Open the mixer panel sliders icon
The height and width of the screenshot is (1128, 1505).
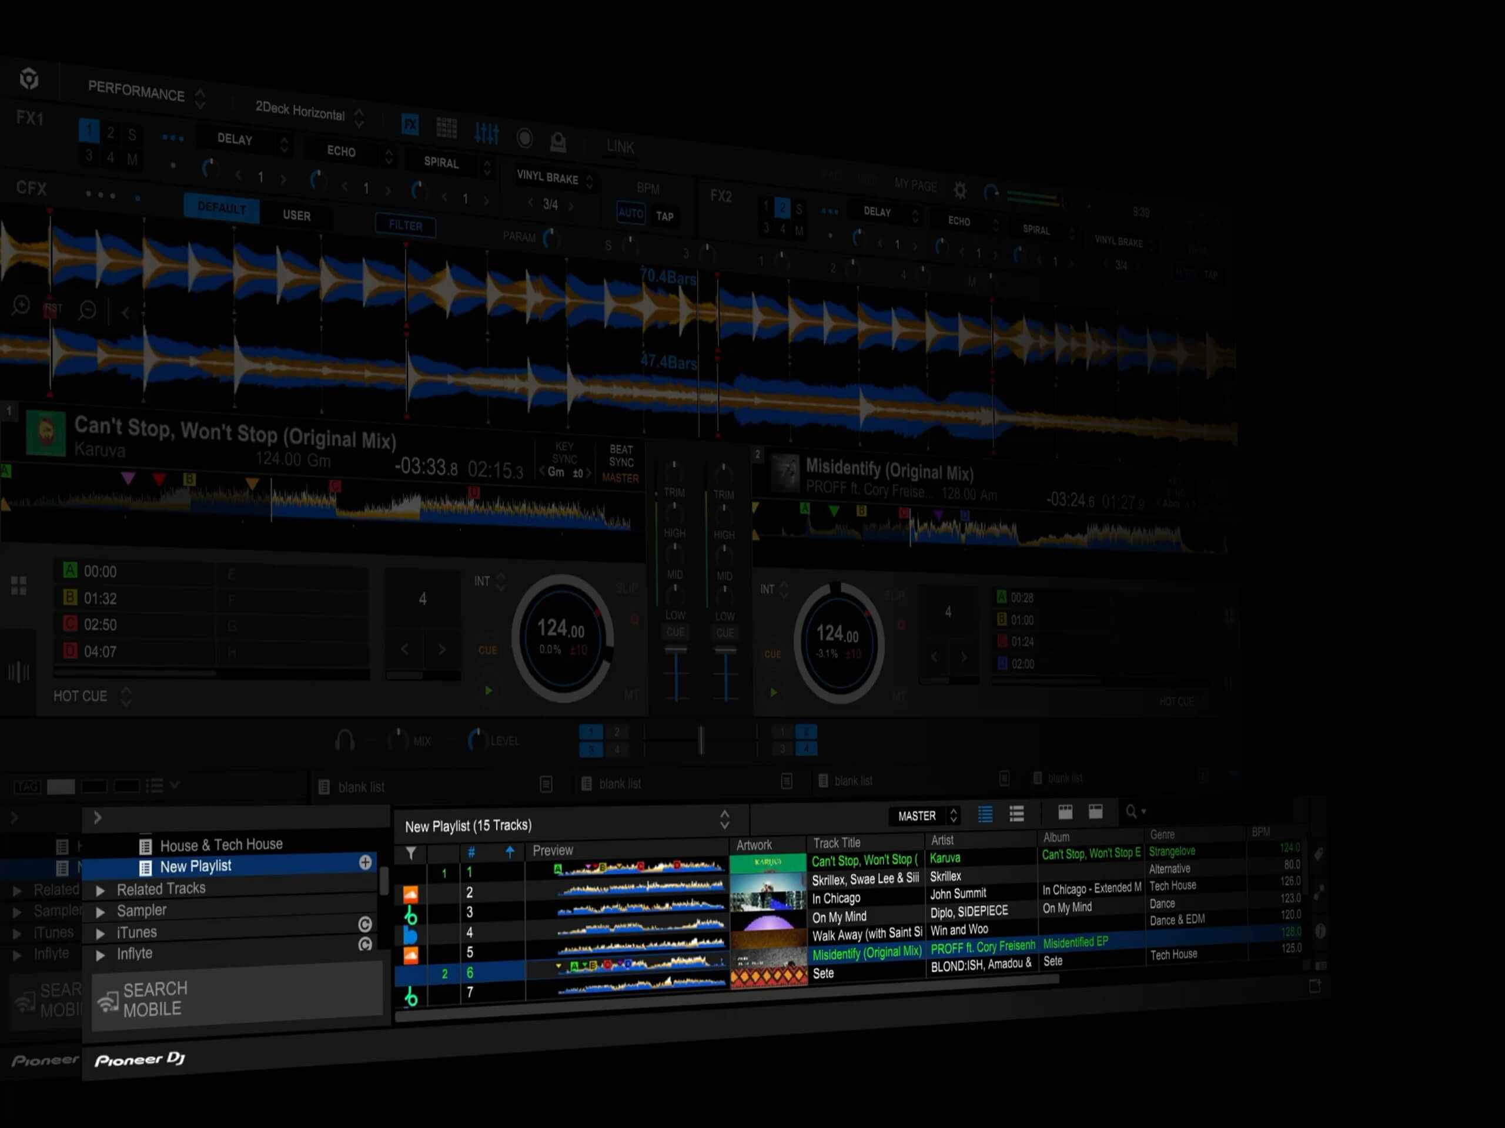(486, 133)
